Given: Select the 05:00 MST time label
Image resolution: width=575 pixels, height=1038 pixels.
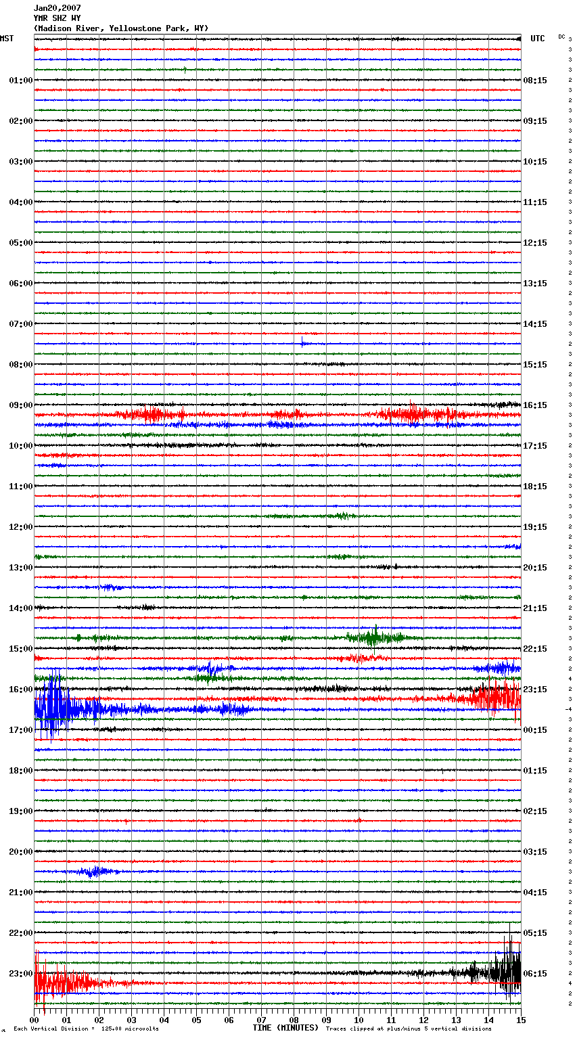Looking at the screenshot, I should pyautogui.click(x=21, y=243).
